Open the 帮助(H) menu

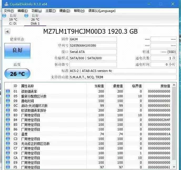pos(79,11)
